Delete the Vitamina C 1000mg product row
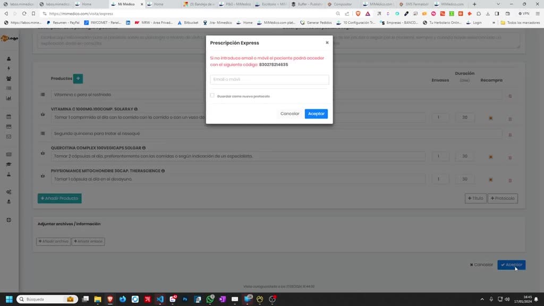This screenshot has width=544, height=306. click(x=510, y=118)
